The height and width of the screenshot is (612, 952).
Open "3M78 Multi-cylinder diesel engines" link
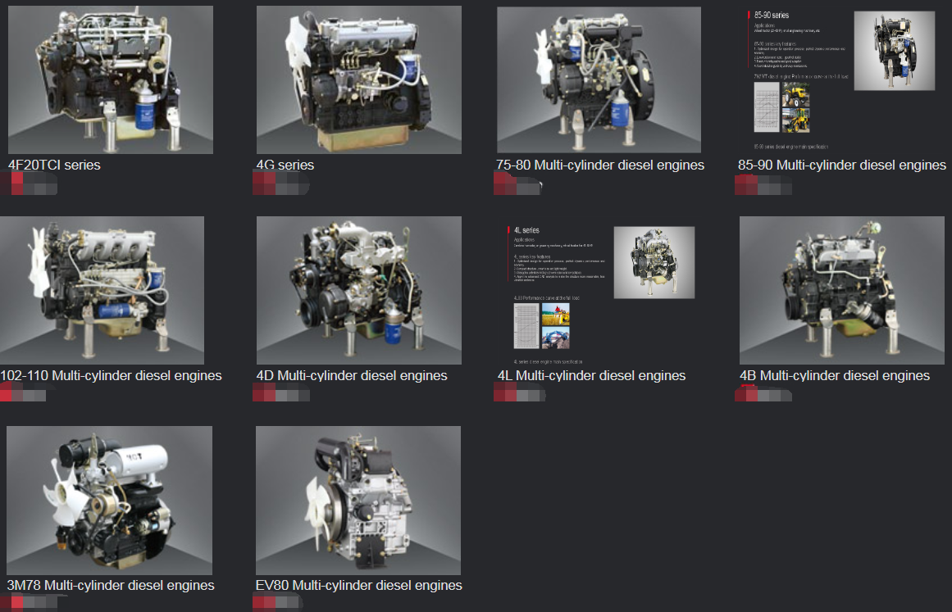tap(111, 586)
